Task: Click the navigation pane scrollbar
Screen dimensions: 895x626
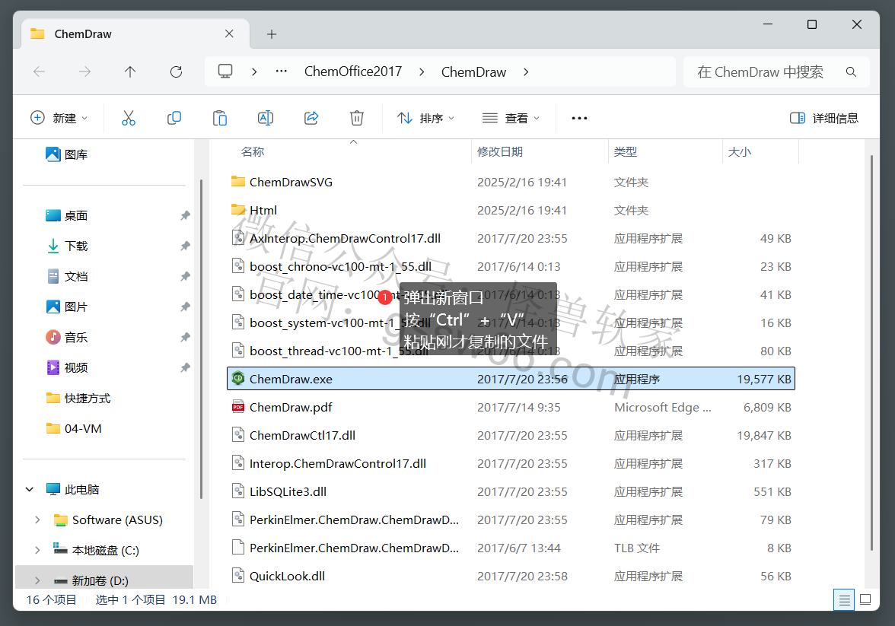Action: point(201,339)
